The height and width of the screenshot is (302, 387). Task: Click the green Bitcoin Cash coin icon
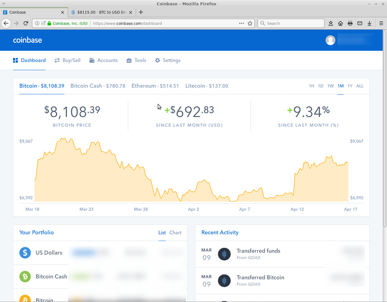[25, 276]
